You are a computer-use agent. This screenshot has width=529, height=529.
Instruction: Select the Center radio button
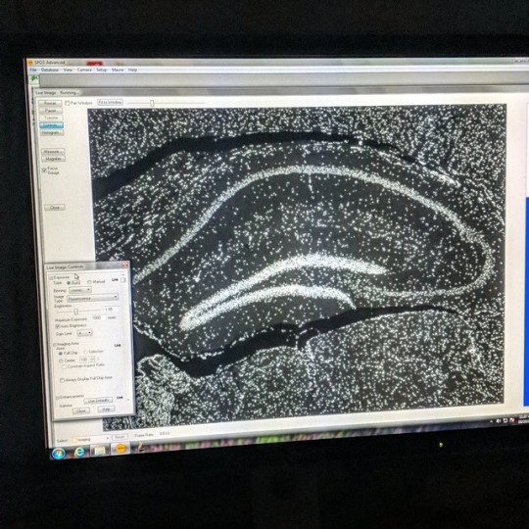(61, 361)
